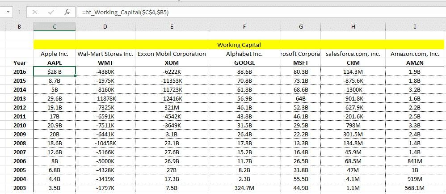Open Insert Function fx dialog
Screen dimensions: 446x194
[x=67, y=13]
